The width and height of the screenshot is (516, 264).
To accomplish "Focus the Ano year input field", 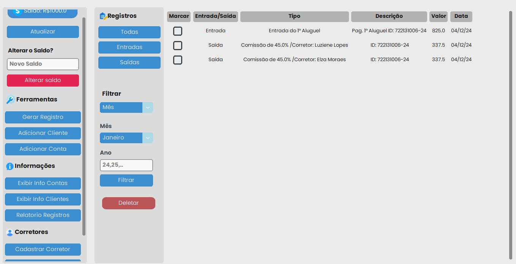I will coord(126,165).
